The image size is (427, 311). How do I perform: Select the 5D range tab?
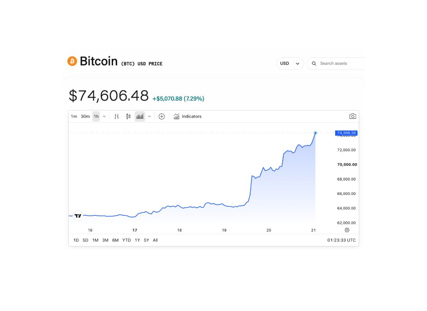click(x=85, y=240)
